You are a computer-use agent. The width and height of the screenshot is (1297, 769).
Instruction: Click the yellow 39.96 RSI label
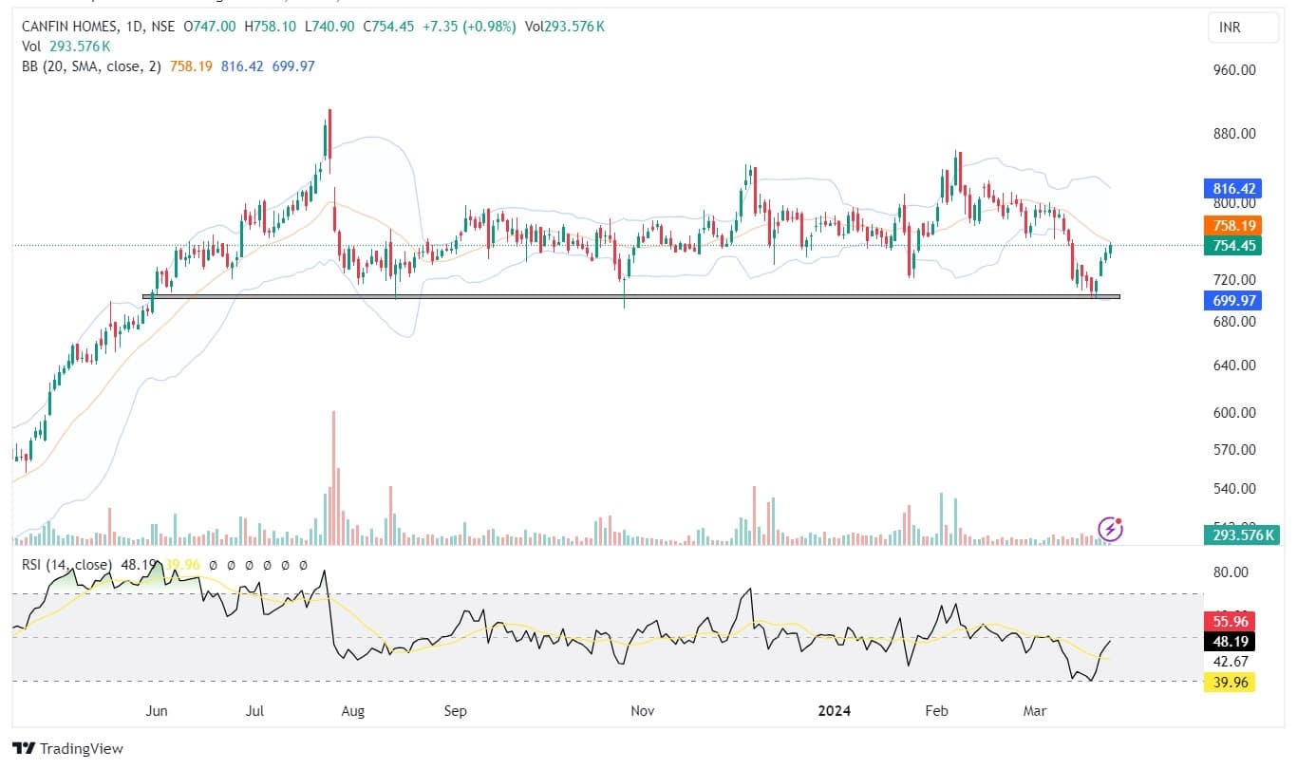tap(1231, 681)
